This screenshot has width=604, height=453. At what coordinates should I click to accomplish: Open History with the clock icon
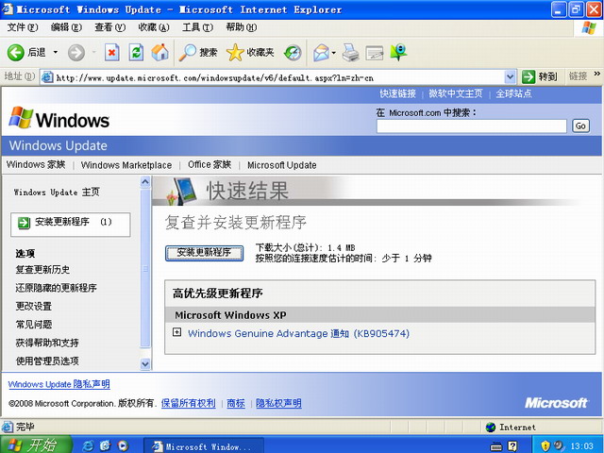pyautogui.click(x=293, y=53)
